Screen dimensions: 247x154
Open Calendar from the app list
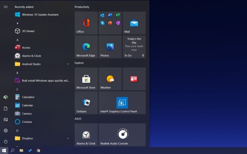[42, 105]
